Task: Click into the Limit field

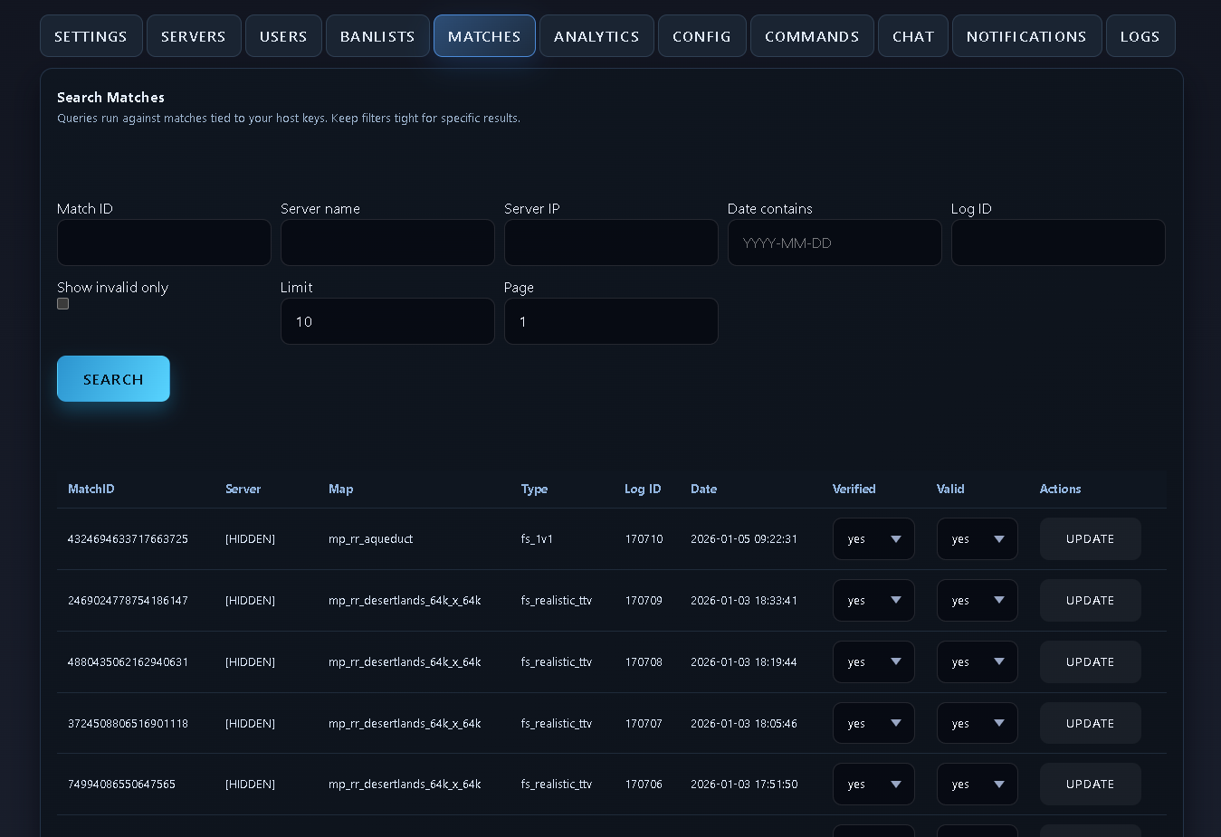Action: (387, 321)
